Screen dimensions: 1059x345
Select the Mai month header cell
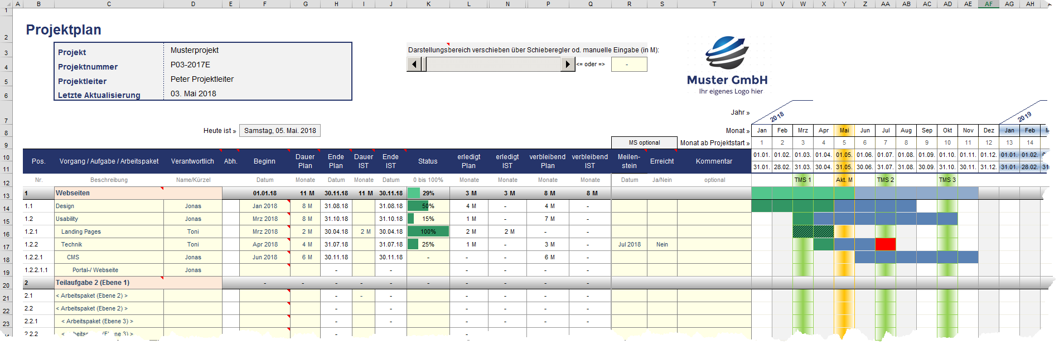tap(844, 130)
